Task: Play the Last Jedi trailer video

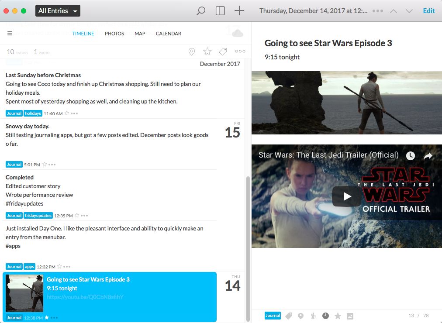Action: (x=347, y=196)
